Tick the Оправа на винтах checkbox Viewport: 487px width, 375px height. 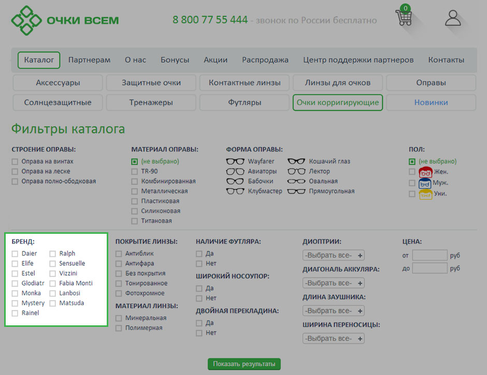pyautogui.click(x=15, y=161)
